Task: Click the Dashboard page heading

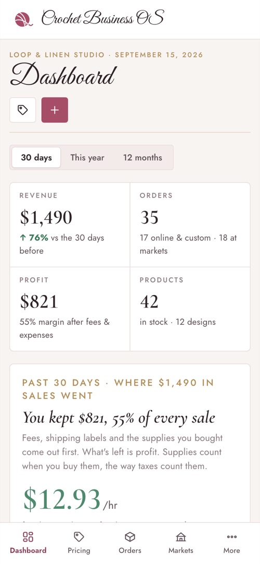Action: [63, 75]
